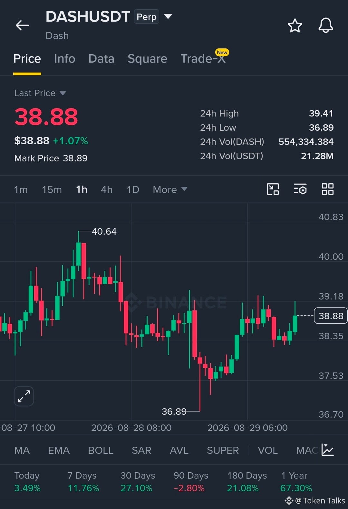Tap the 24h Low value 36.89
The image size is (348, 509).
(321, 127)
